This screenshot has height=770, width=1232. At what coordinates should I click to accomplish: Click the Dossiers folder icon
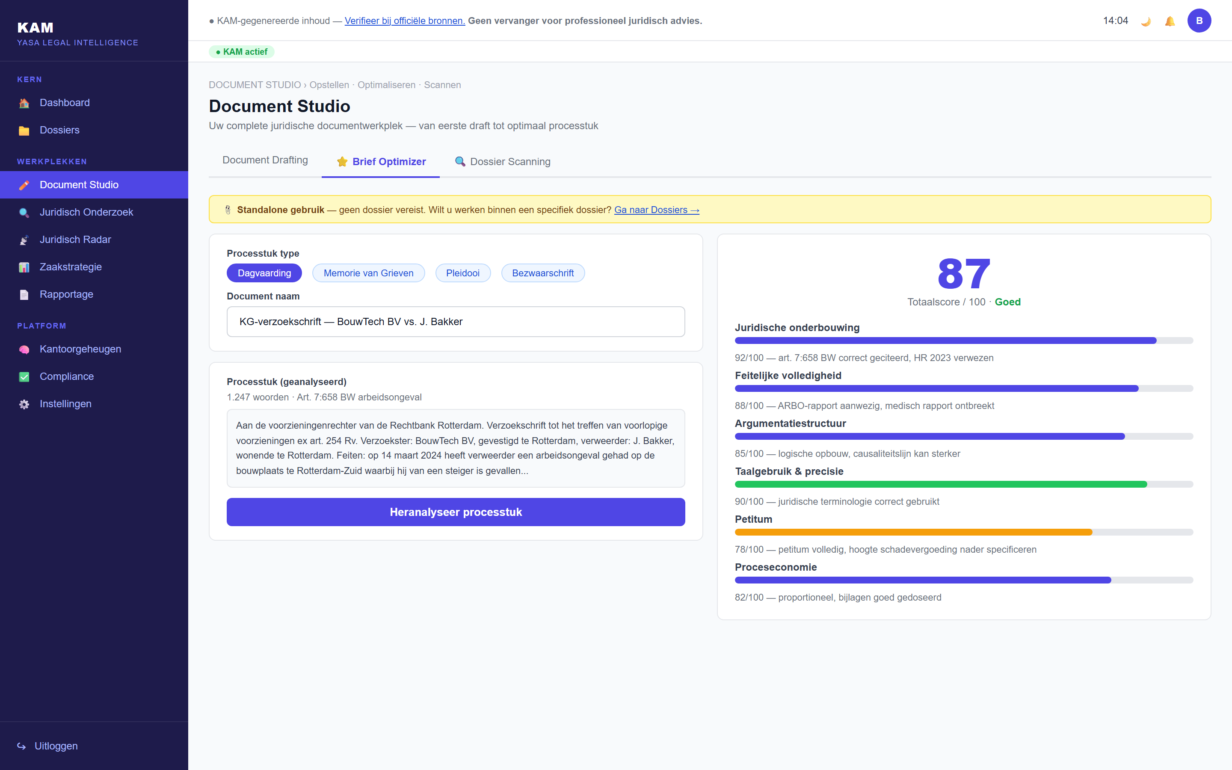click(24, 131)
